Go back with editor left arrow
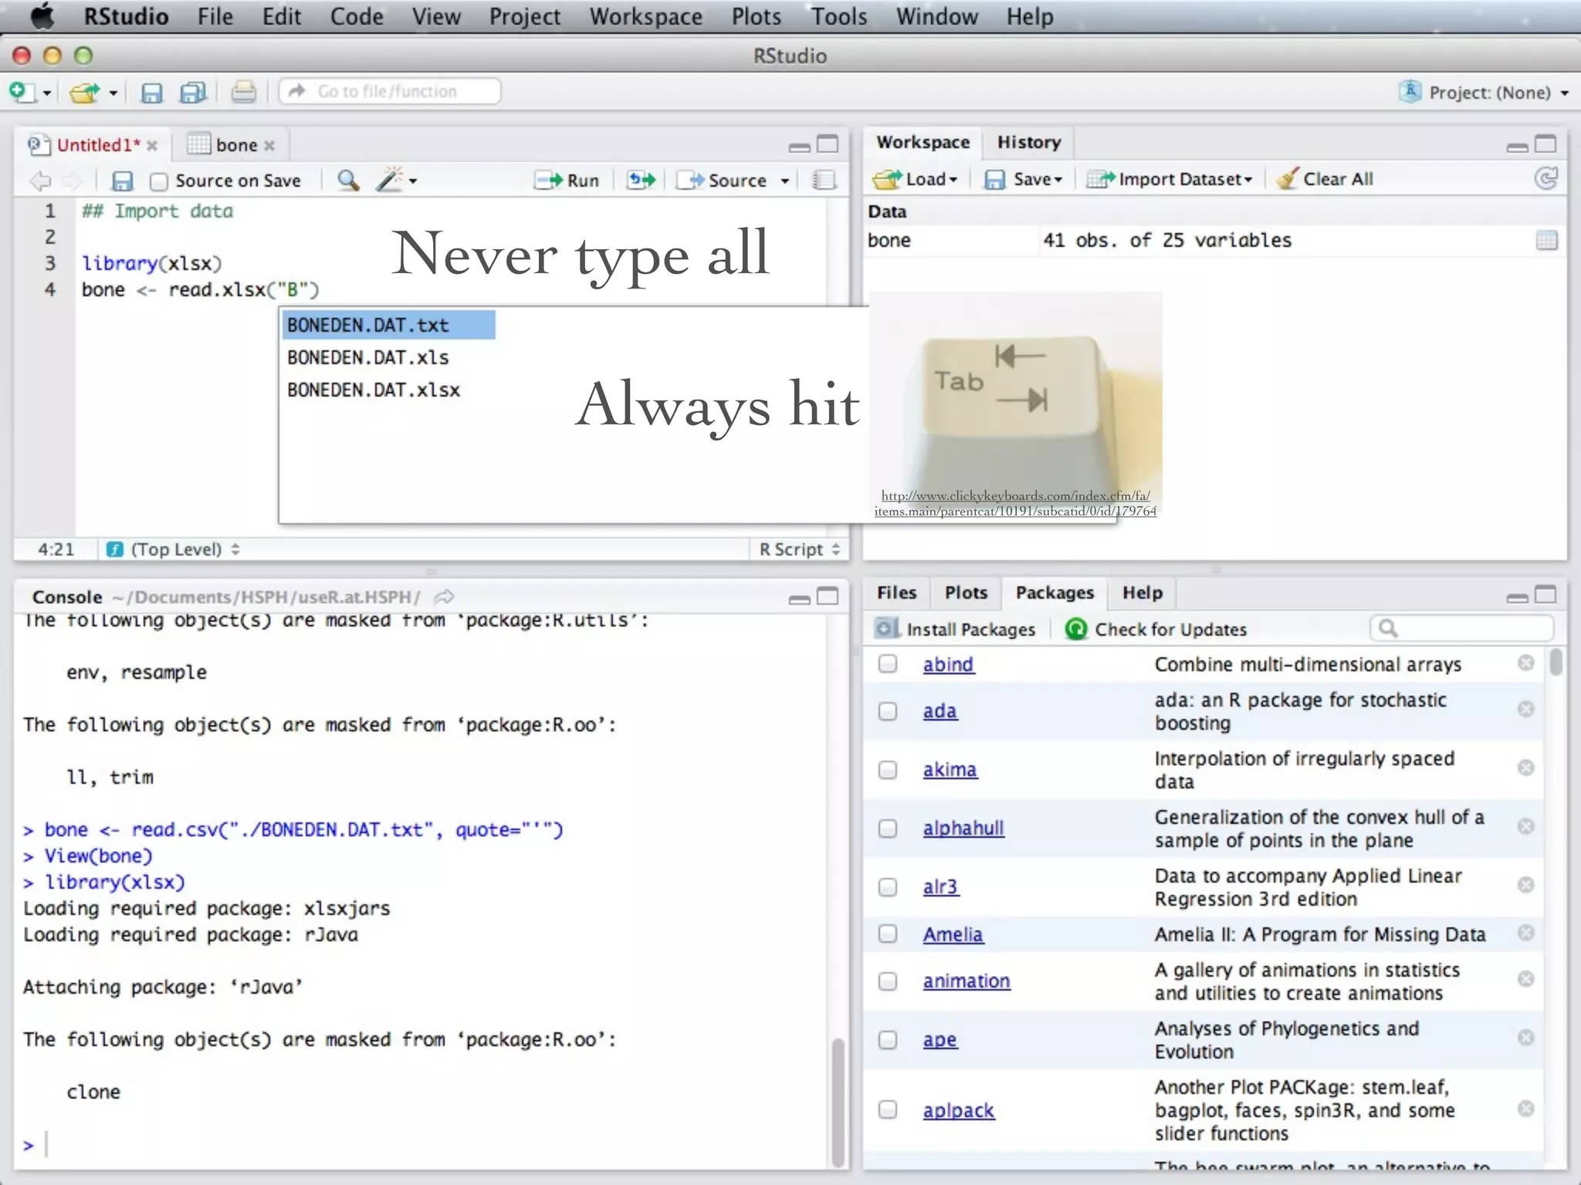 coord(40,181)
